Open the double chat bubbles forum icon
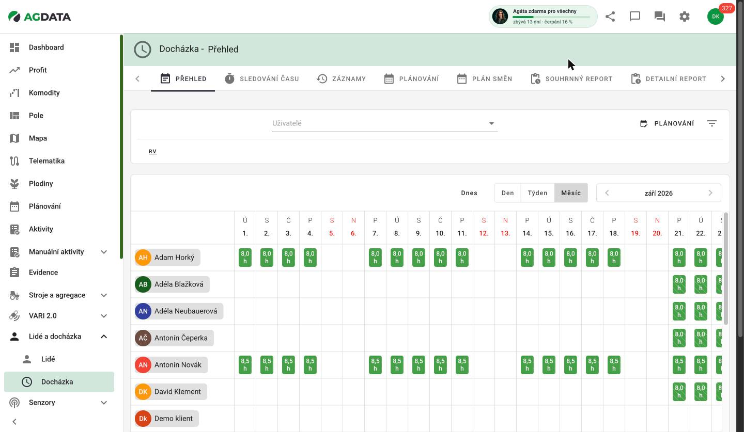Image resolution: width=744 pixels, height=432 pixels. click(660, 17)
